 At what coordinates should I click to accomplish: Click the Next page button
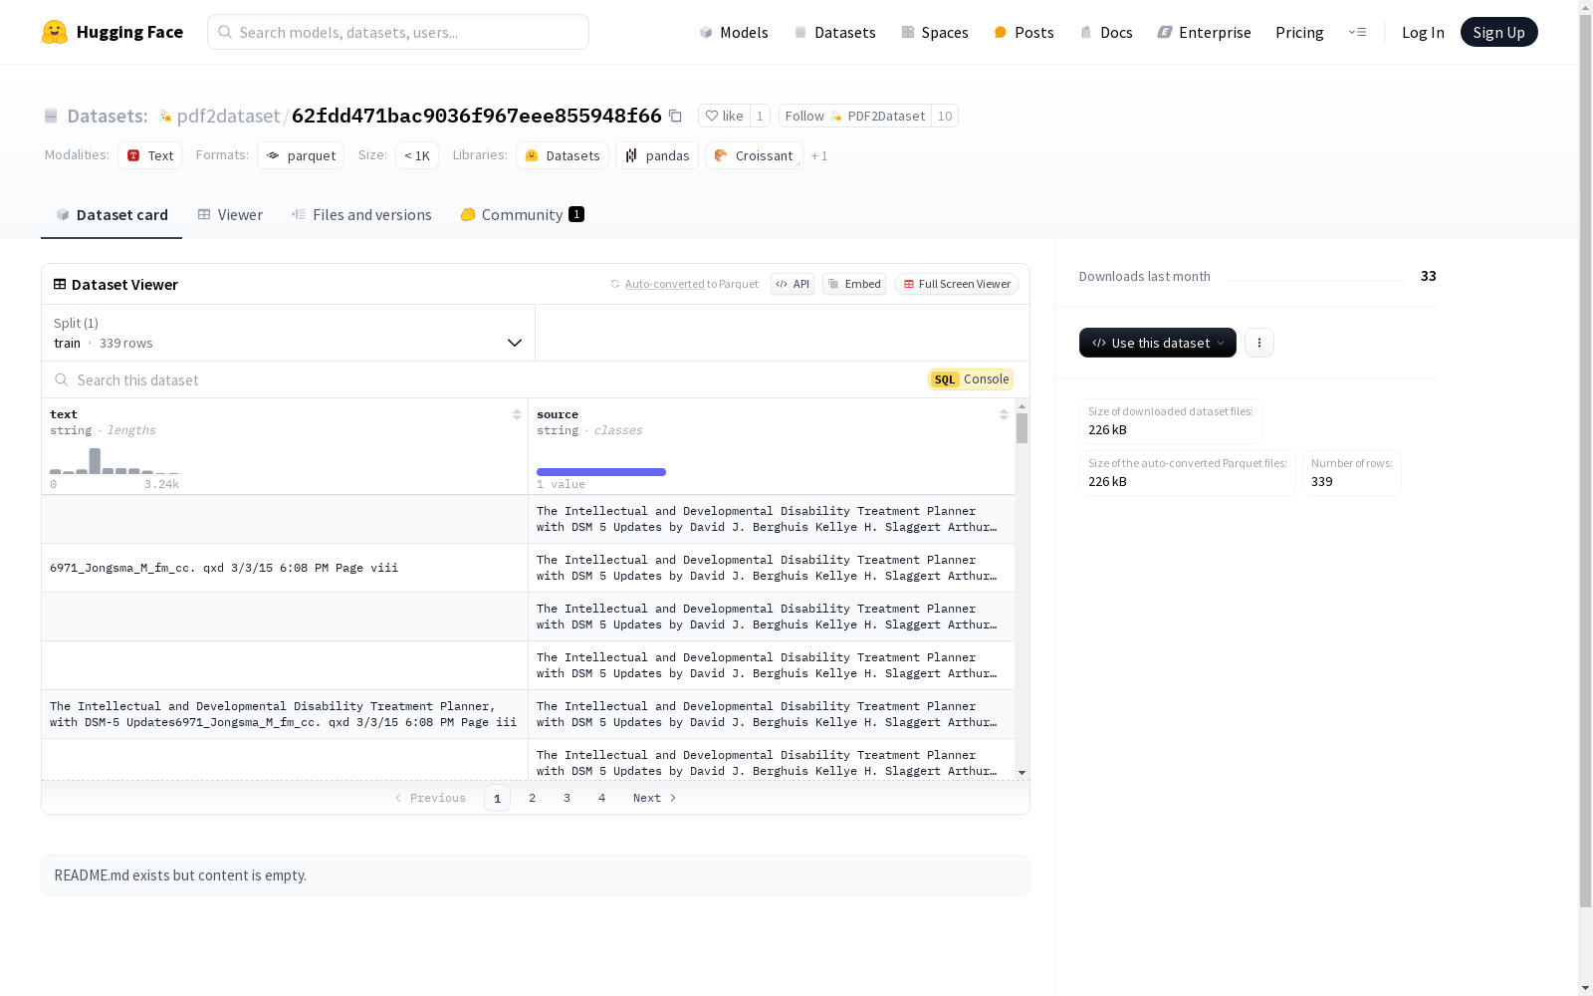[655, 798]
